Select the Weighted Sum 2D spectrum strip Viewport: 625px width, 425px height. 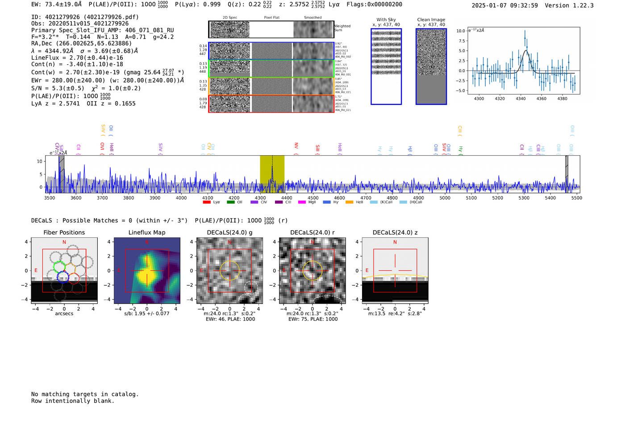[271, 29]
